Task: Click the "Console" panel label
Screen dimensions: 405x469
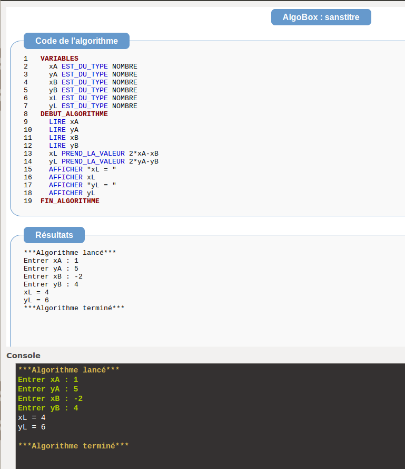Action: (x=23, y=356)
